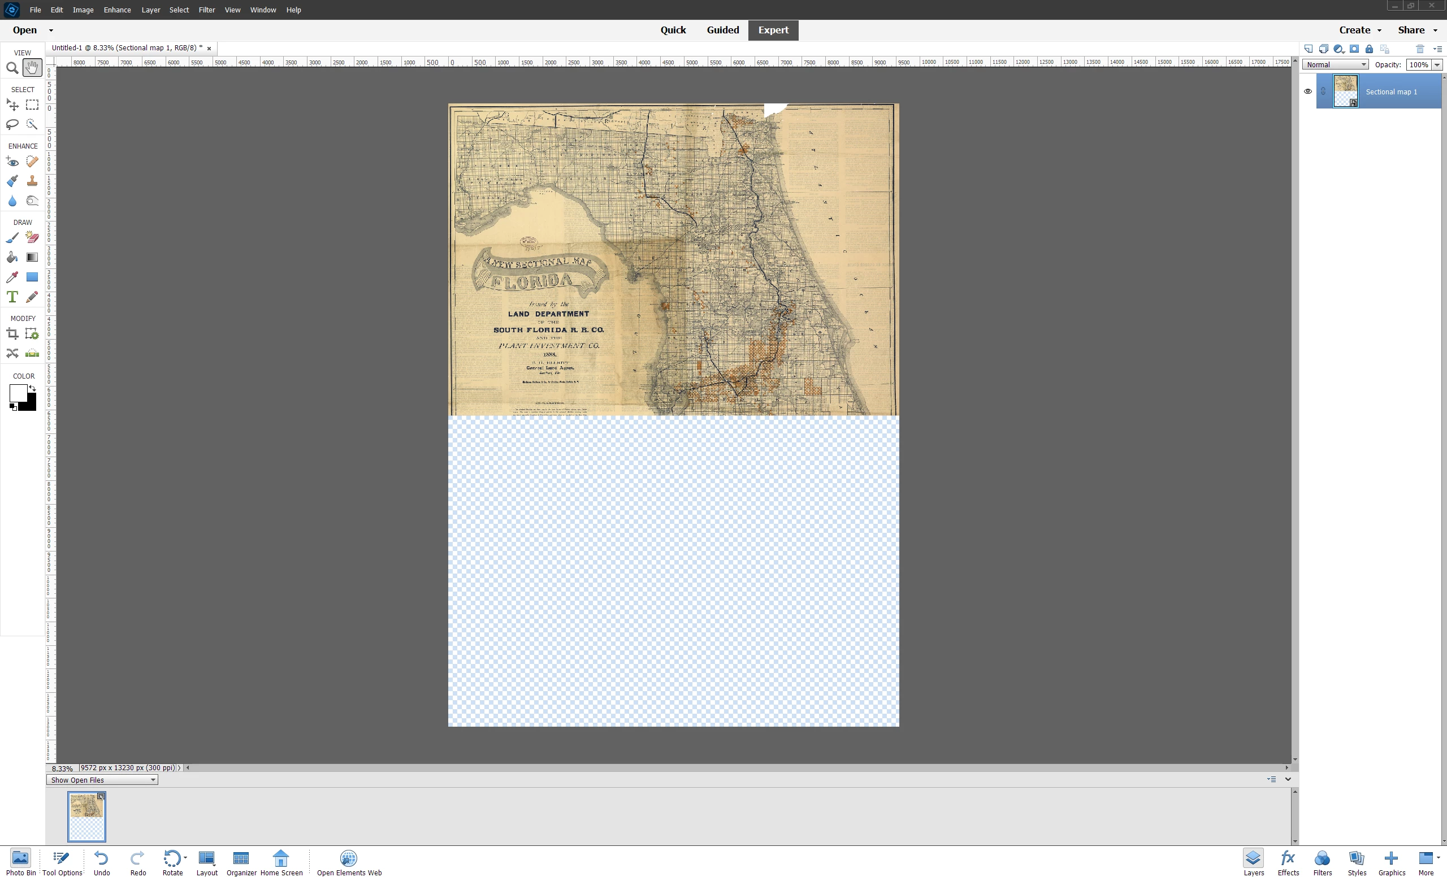Screen dimensions: 1447x877
Task: Open the blend mode Normal dropdown
Action: tap(1335, 64)
